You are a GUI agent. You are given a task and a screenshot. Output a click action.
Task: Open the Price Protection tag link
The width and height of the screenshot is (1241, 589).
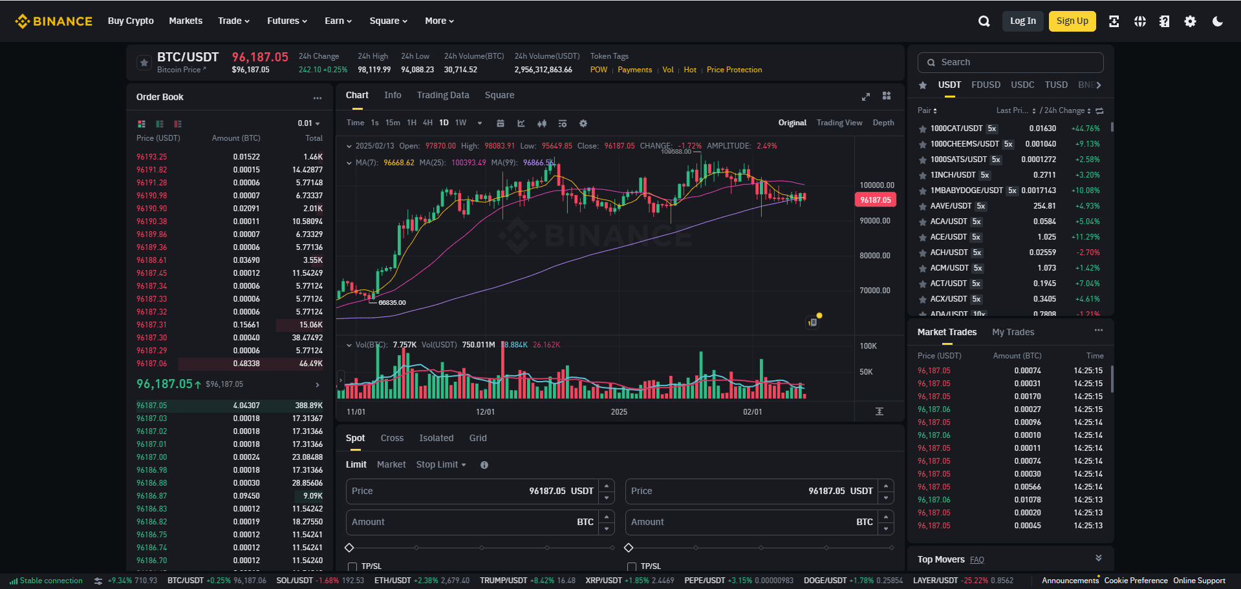pos(734,70)
